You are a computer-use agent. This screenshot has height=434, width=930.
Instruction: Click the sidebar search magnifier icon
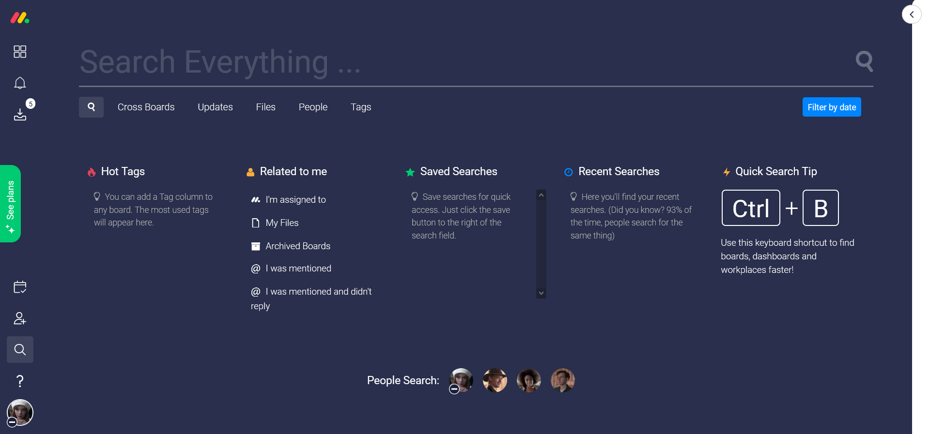[20, 349]
